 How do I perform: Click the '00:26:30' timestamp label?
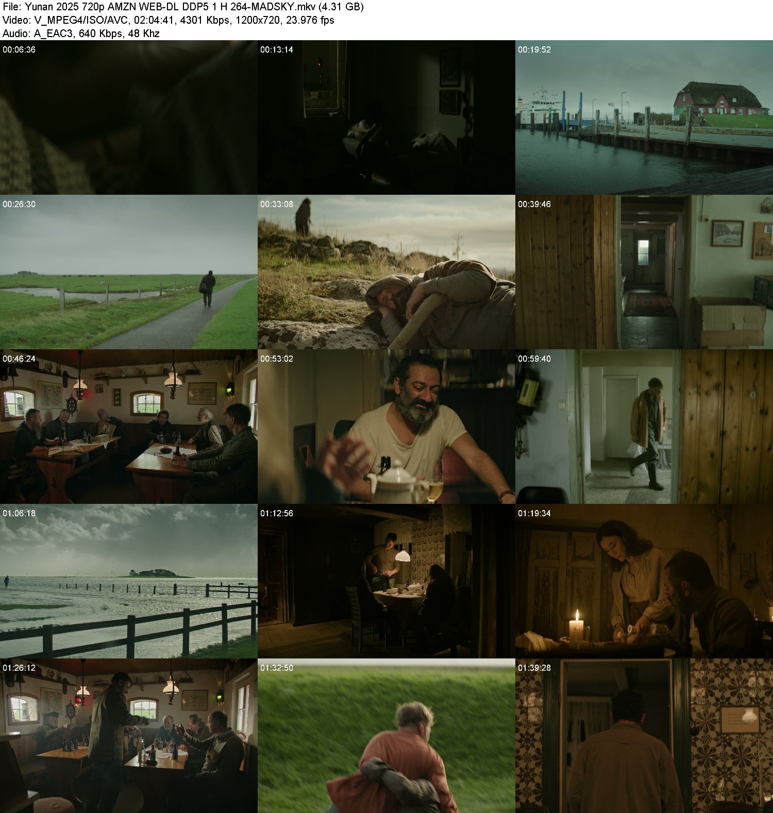click(19, 205)
